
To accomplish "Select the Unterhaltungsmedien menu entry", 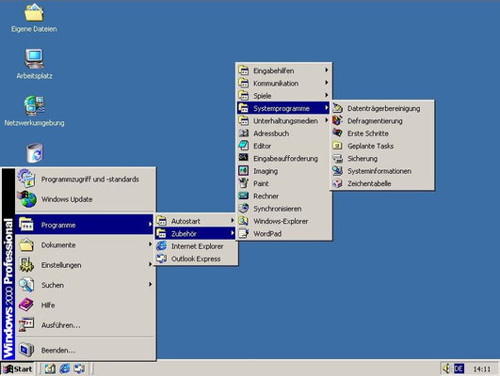I will click(283, 120).
